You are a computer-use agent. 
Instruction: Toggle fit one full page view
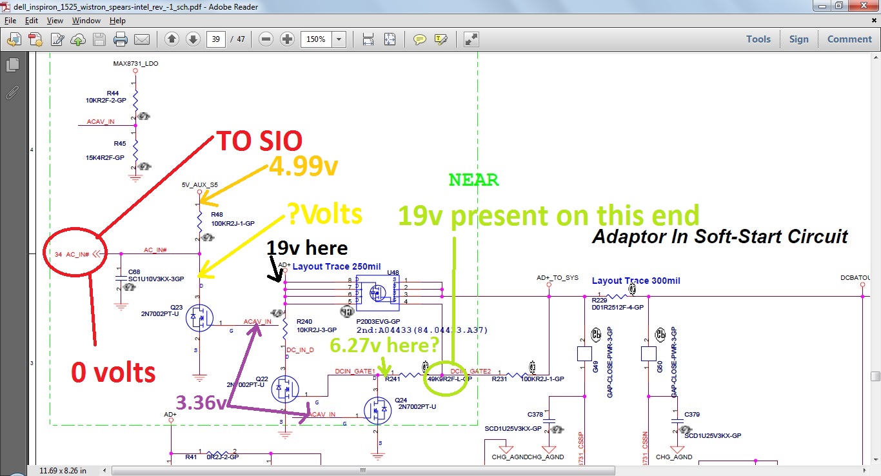390,39
